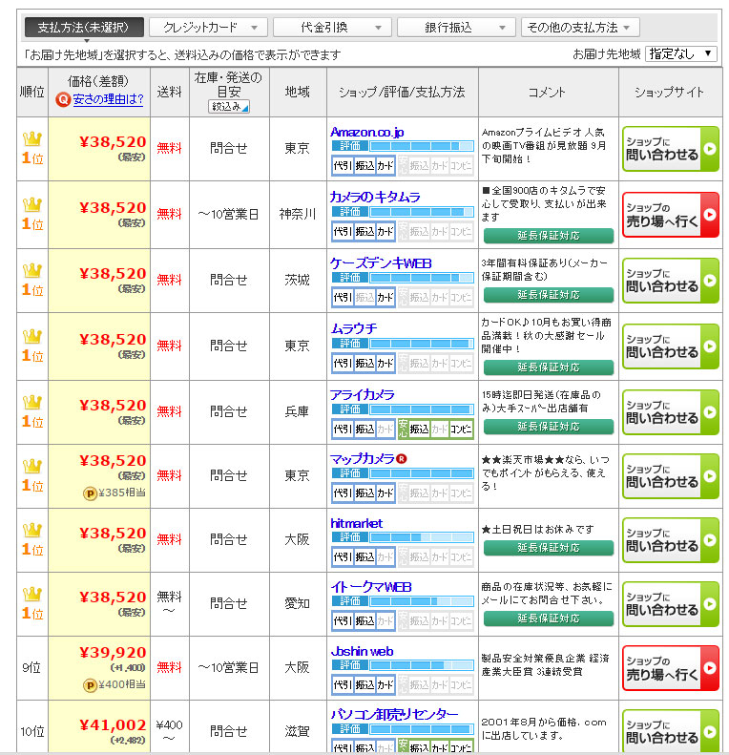Click the カード payment icon in ケーズデンキWEB row
Viewport: 729px width, 755px height.
point(385,298)
